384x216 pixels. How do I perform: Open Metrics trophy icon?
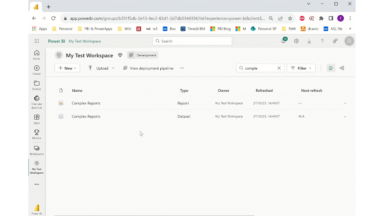pos(36,132)
